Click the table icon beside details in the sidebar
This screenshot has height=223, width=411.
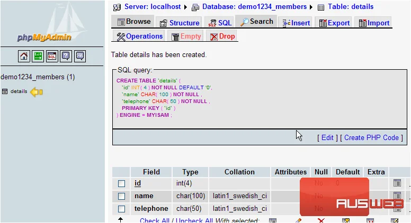(5, 91)
